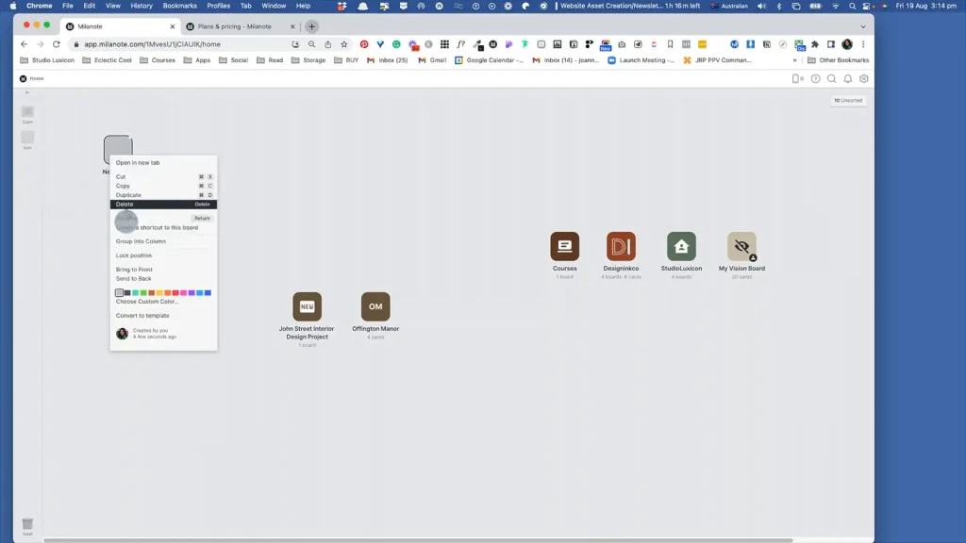
Task: Pick the pink color swatch
Action: coord(184,293)
